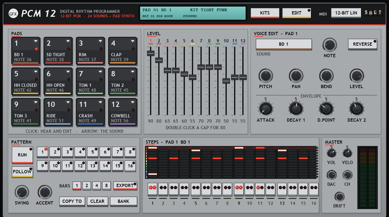The width and height of the screenshot is (389, 217).
Task: Set window size to small (S)
Action: coord(366,12)
